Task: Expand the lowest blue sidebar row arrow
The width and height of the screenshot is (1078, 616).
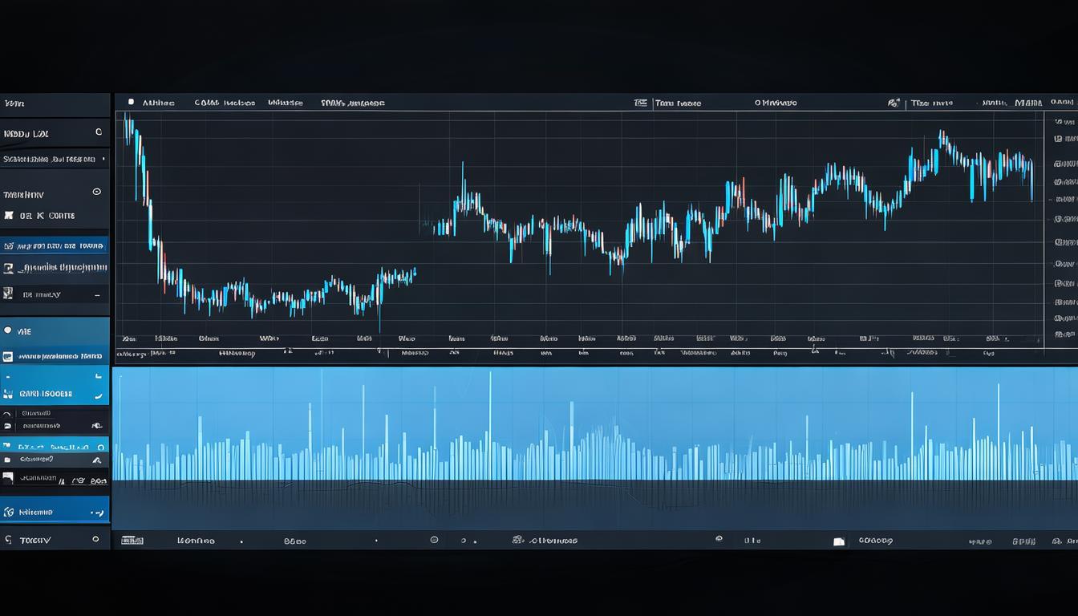Action: (x=98, y=512)
